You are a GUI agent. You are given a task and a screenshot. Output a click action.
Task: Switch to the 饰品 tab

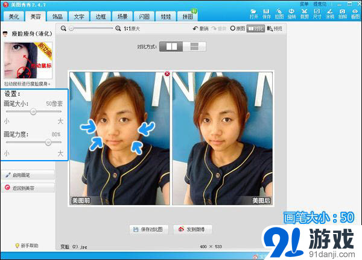(x=57, y=17)
